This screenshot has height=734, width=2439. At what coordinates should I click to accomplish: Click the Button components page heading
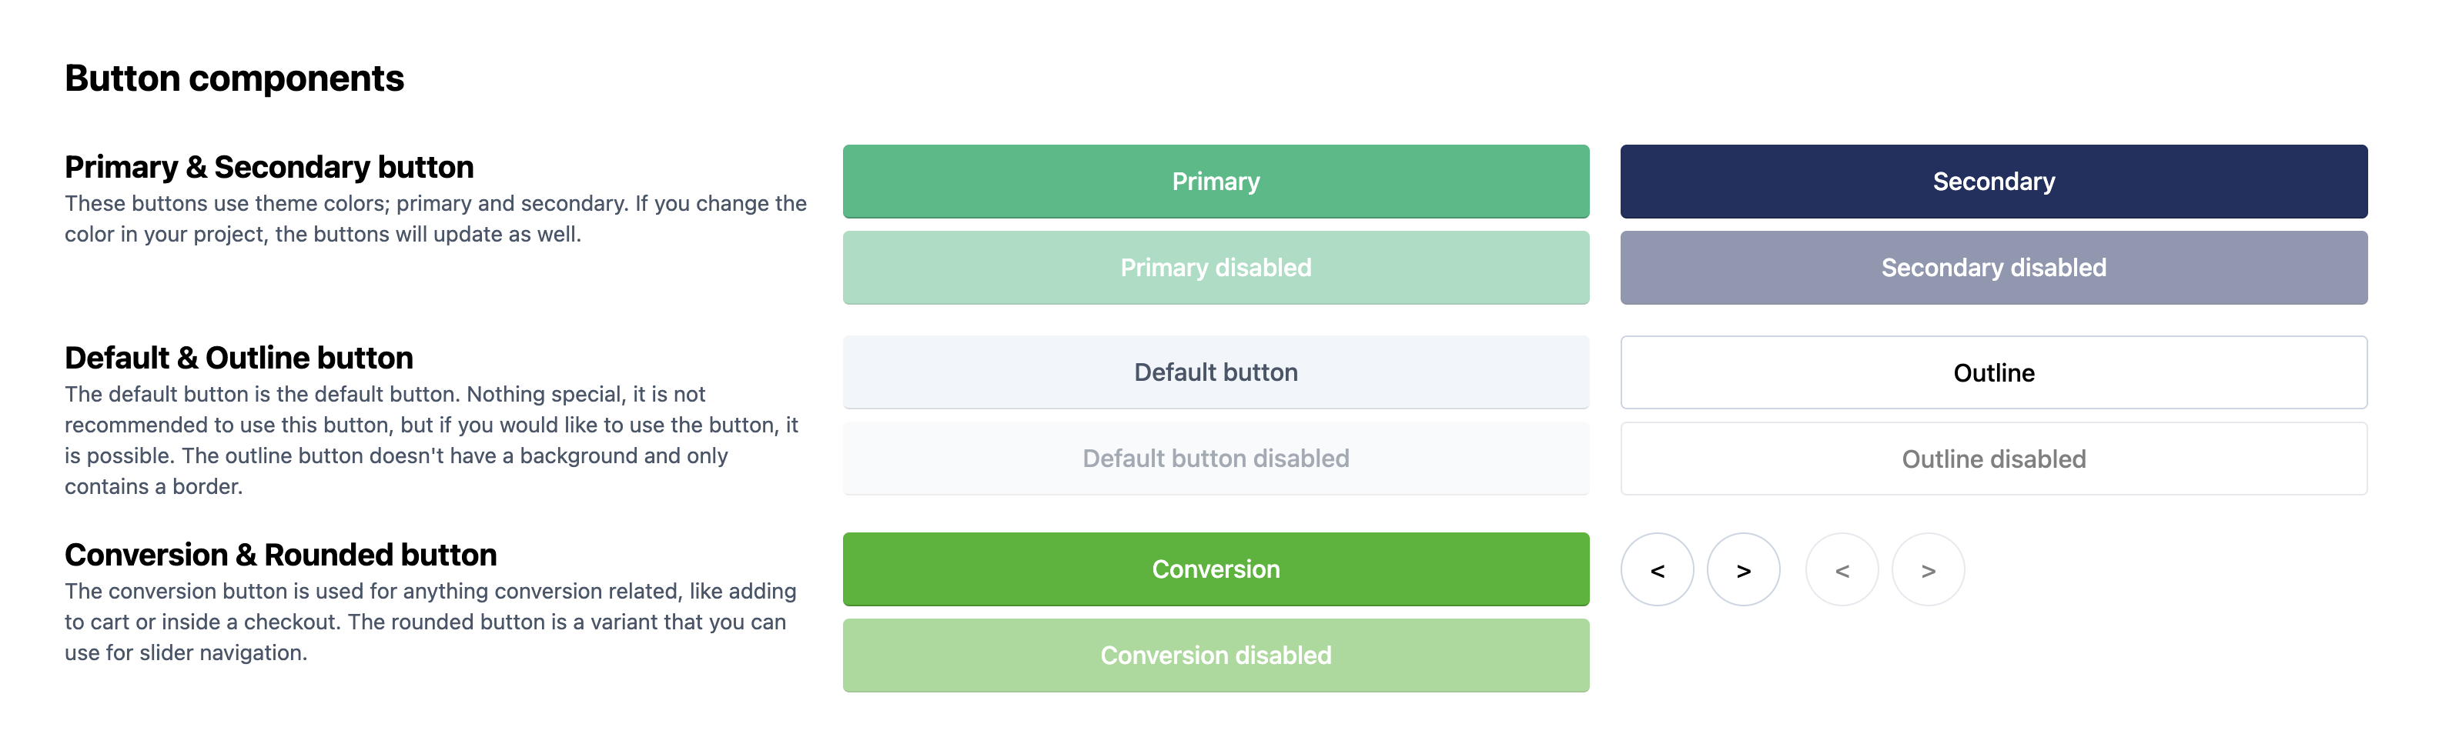coord(234,78)
